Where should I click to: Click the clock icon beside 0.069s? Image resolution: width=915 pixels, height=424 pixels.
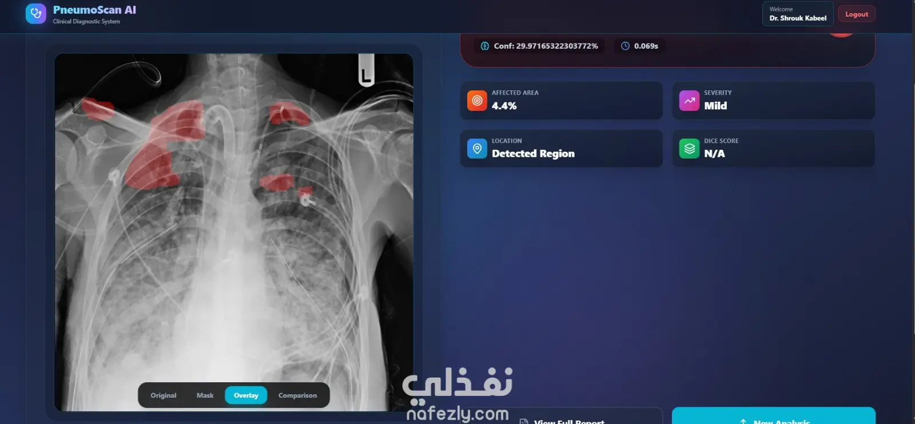tap(625, 46)
